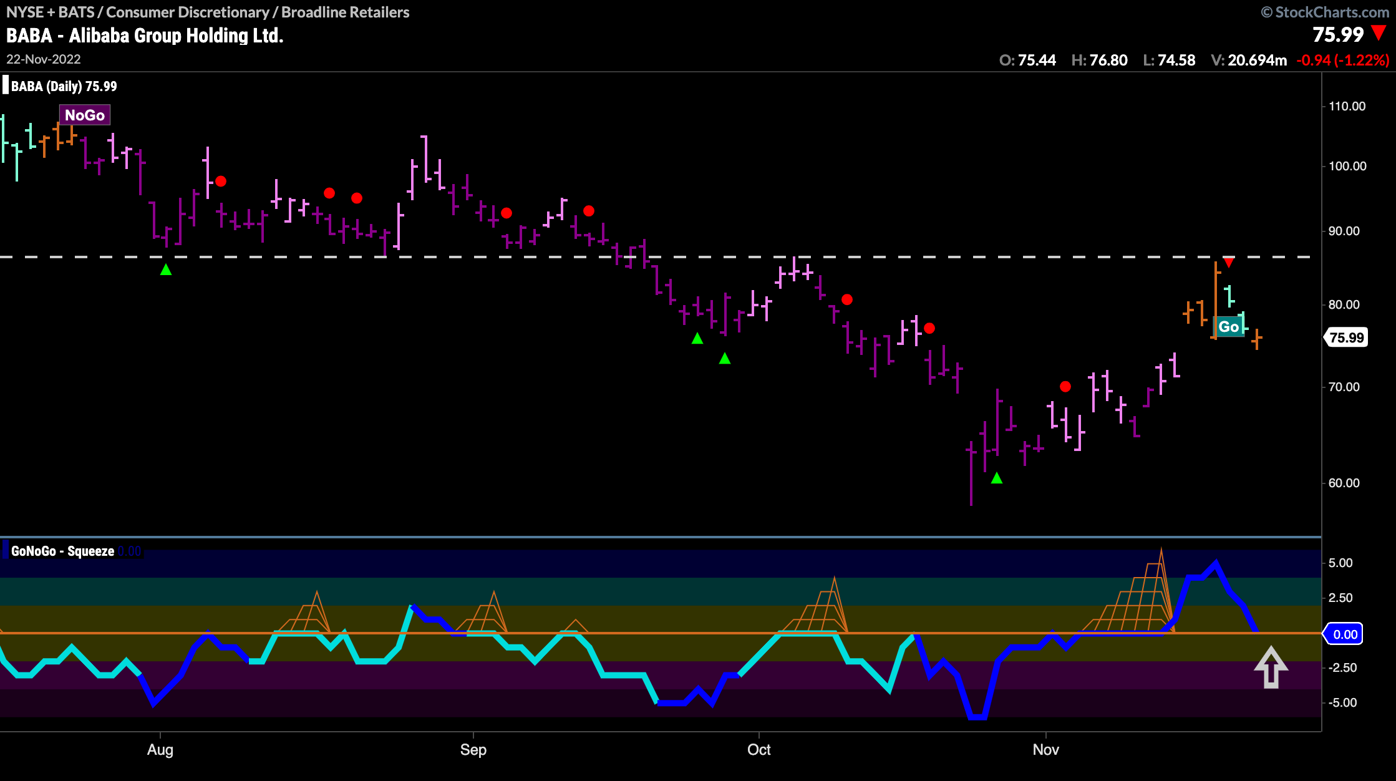Click the Broadline Retailers breadcrumb text

[x=346, y=12]
